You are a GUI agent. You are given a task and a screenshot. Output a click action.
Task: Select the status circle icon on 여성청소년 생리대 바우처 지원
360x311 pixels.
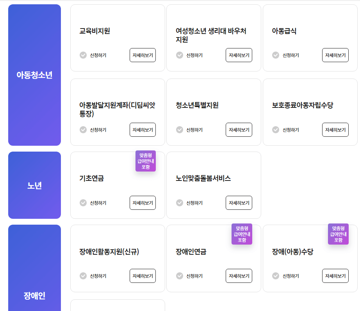179,55
